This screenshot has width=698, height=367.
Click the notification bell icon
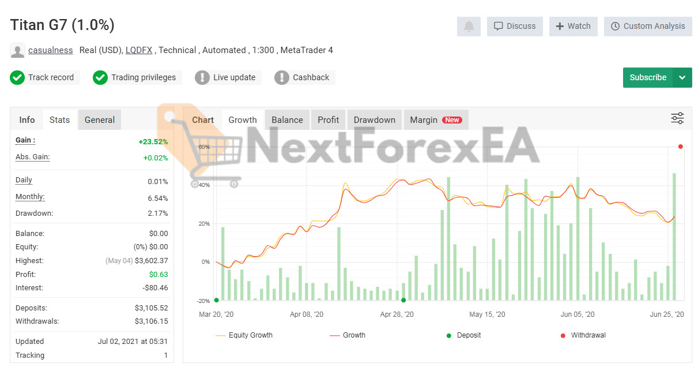pos(469,27)
